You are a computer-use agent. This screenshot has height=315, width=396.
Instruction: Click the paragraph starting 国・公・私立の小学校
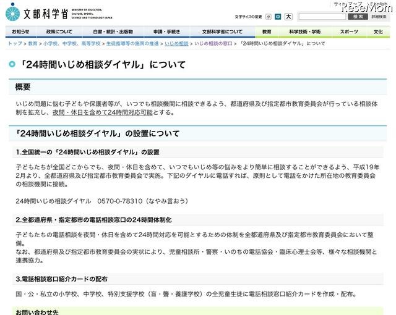coord(186,294)
